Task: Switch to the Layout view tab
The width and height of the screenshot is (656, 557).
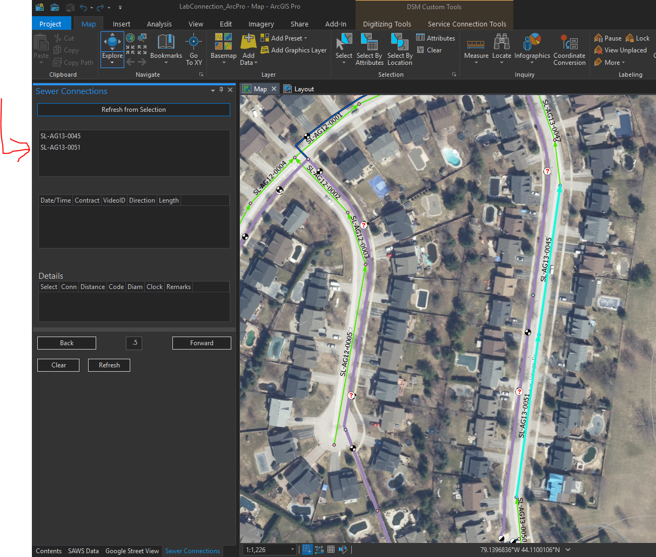Action: click(x=304, y=89)
